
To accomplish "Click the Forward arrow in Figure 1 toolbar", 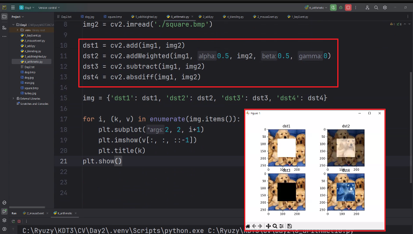I will (260, 226).
